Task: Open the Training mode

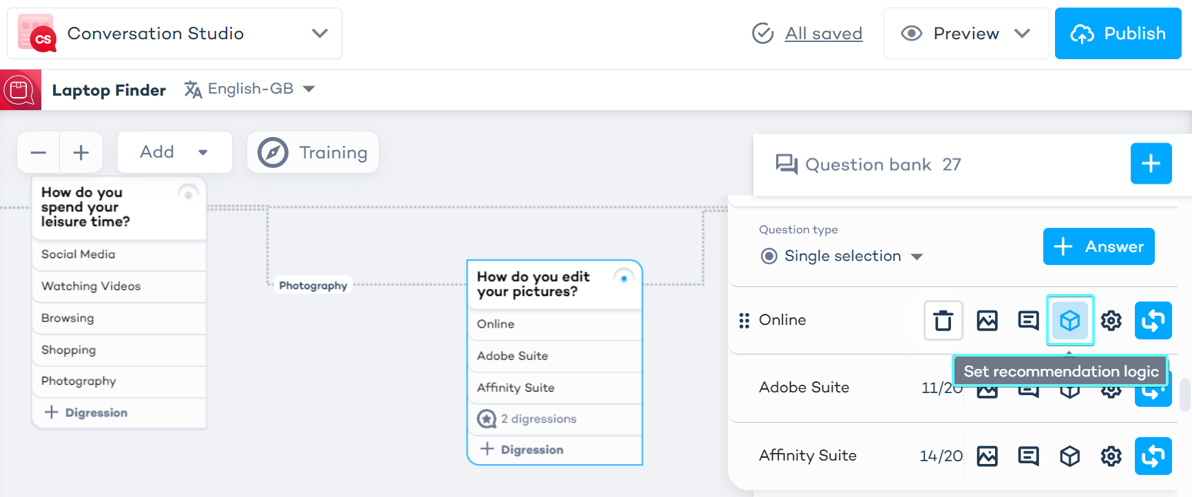Action: tap(313, 152)
